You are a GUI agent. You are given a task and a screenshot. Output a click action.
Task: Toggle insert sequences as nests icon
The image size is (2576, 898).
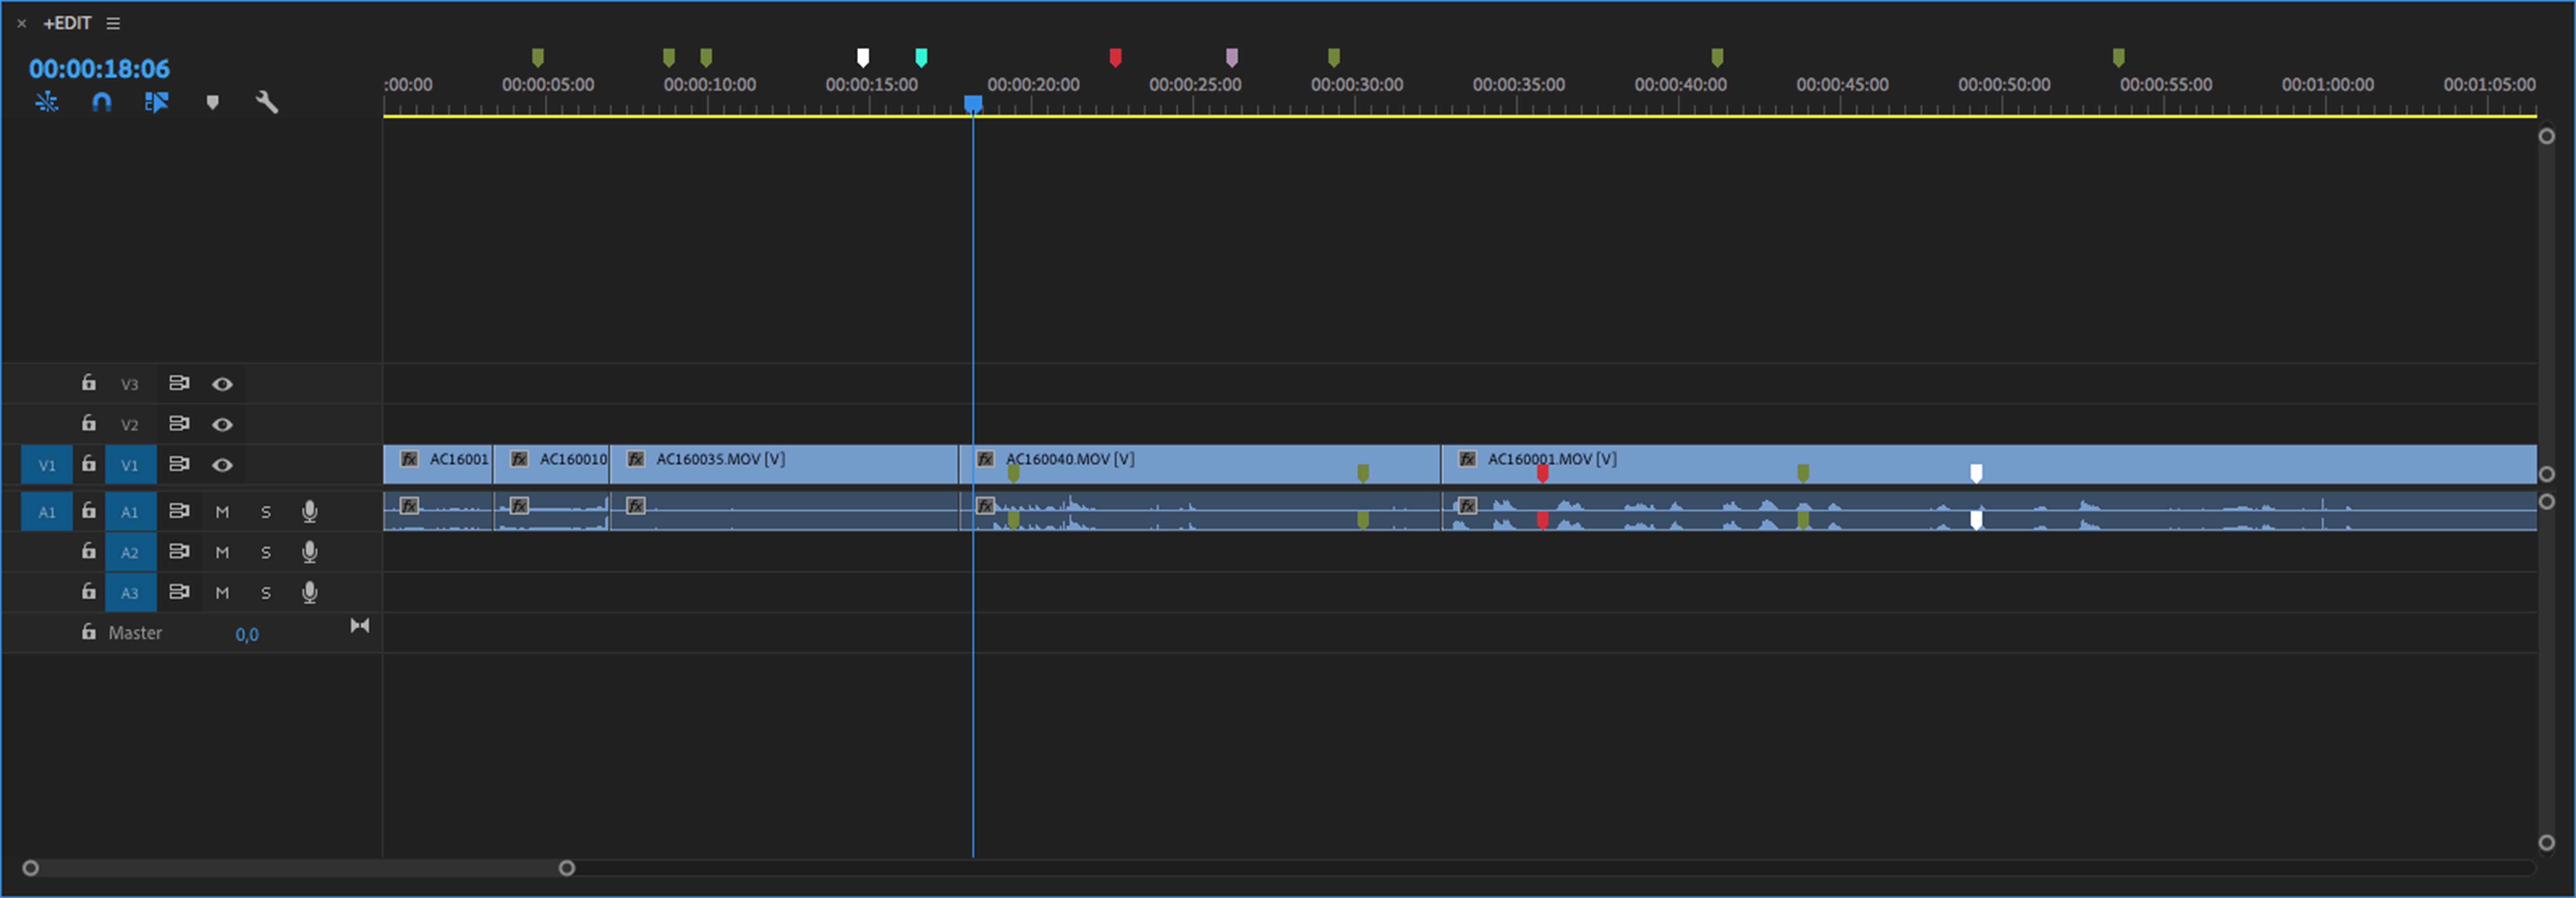pyautogui.click(x=46, y=102)
